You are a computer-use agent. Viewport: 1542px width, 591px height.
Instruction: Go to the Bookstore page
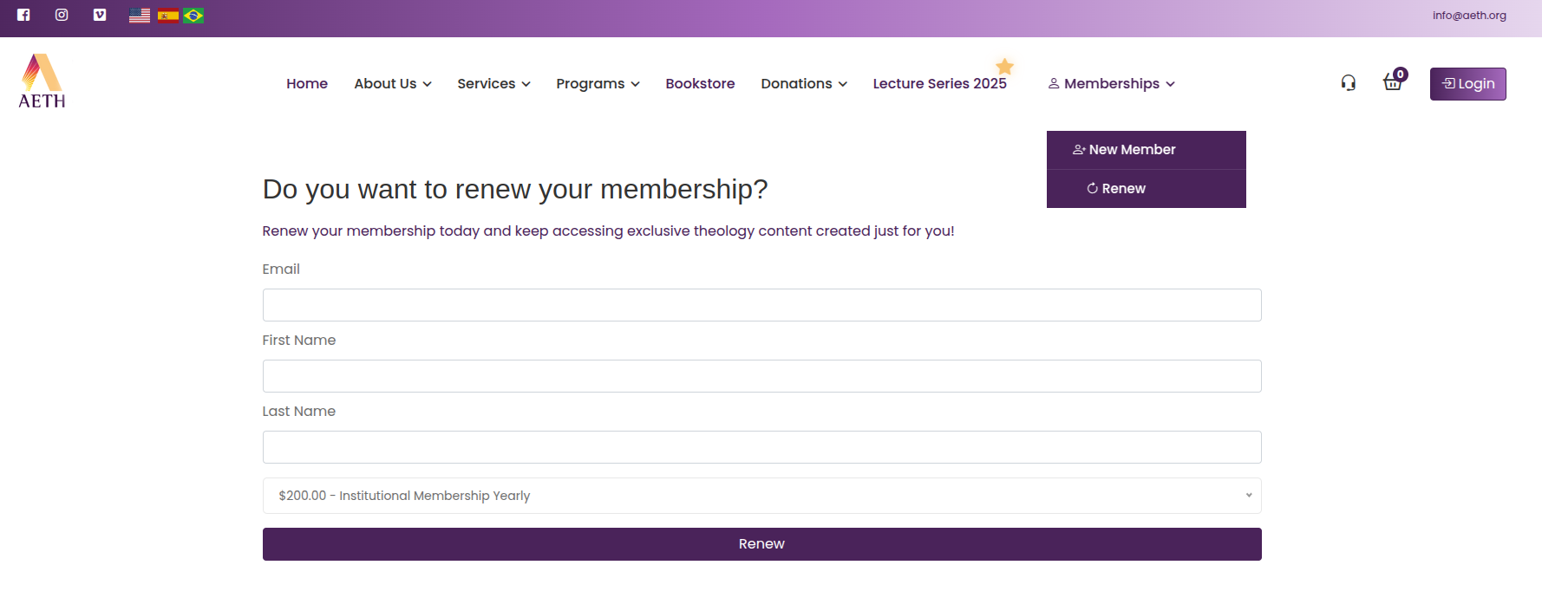pos(700,84)
